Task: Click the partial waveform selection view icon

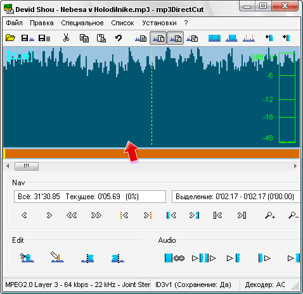Action: [231, 38]
